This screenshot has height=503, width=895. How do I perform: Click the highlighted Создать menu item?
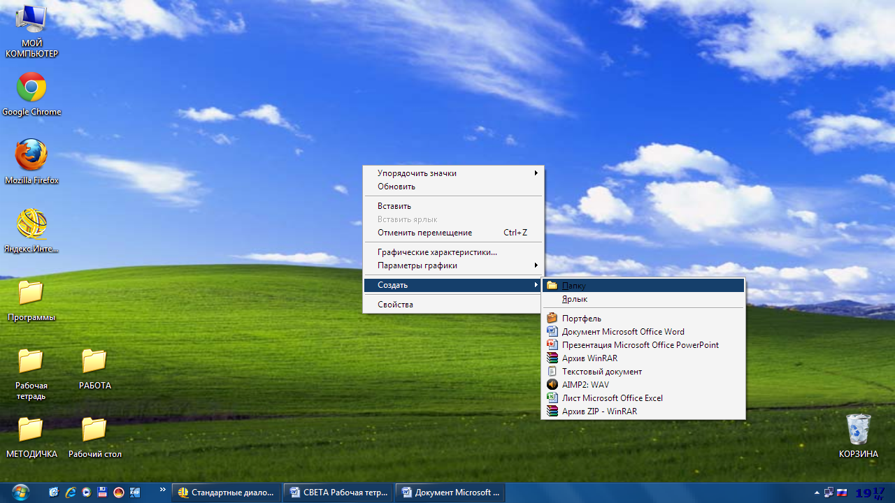[453, 285]
